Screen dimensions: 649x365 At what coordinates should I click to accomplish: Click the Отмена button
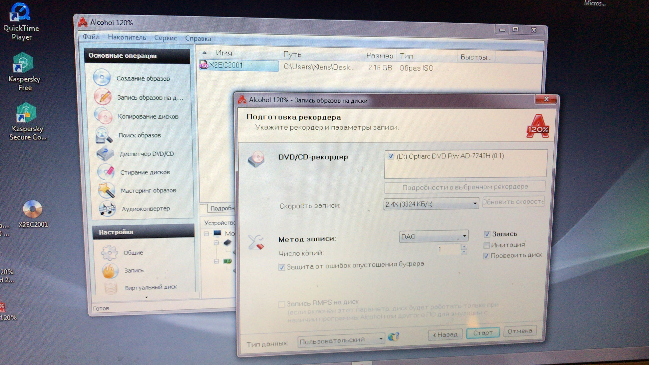[x=520, y=331]
